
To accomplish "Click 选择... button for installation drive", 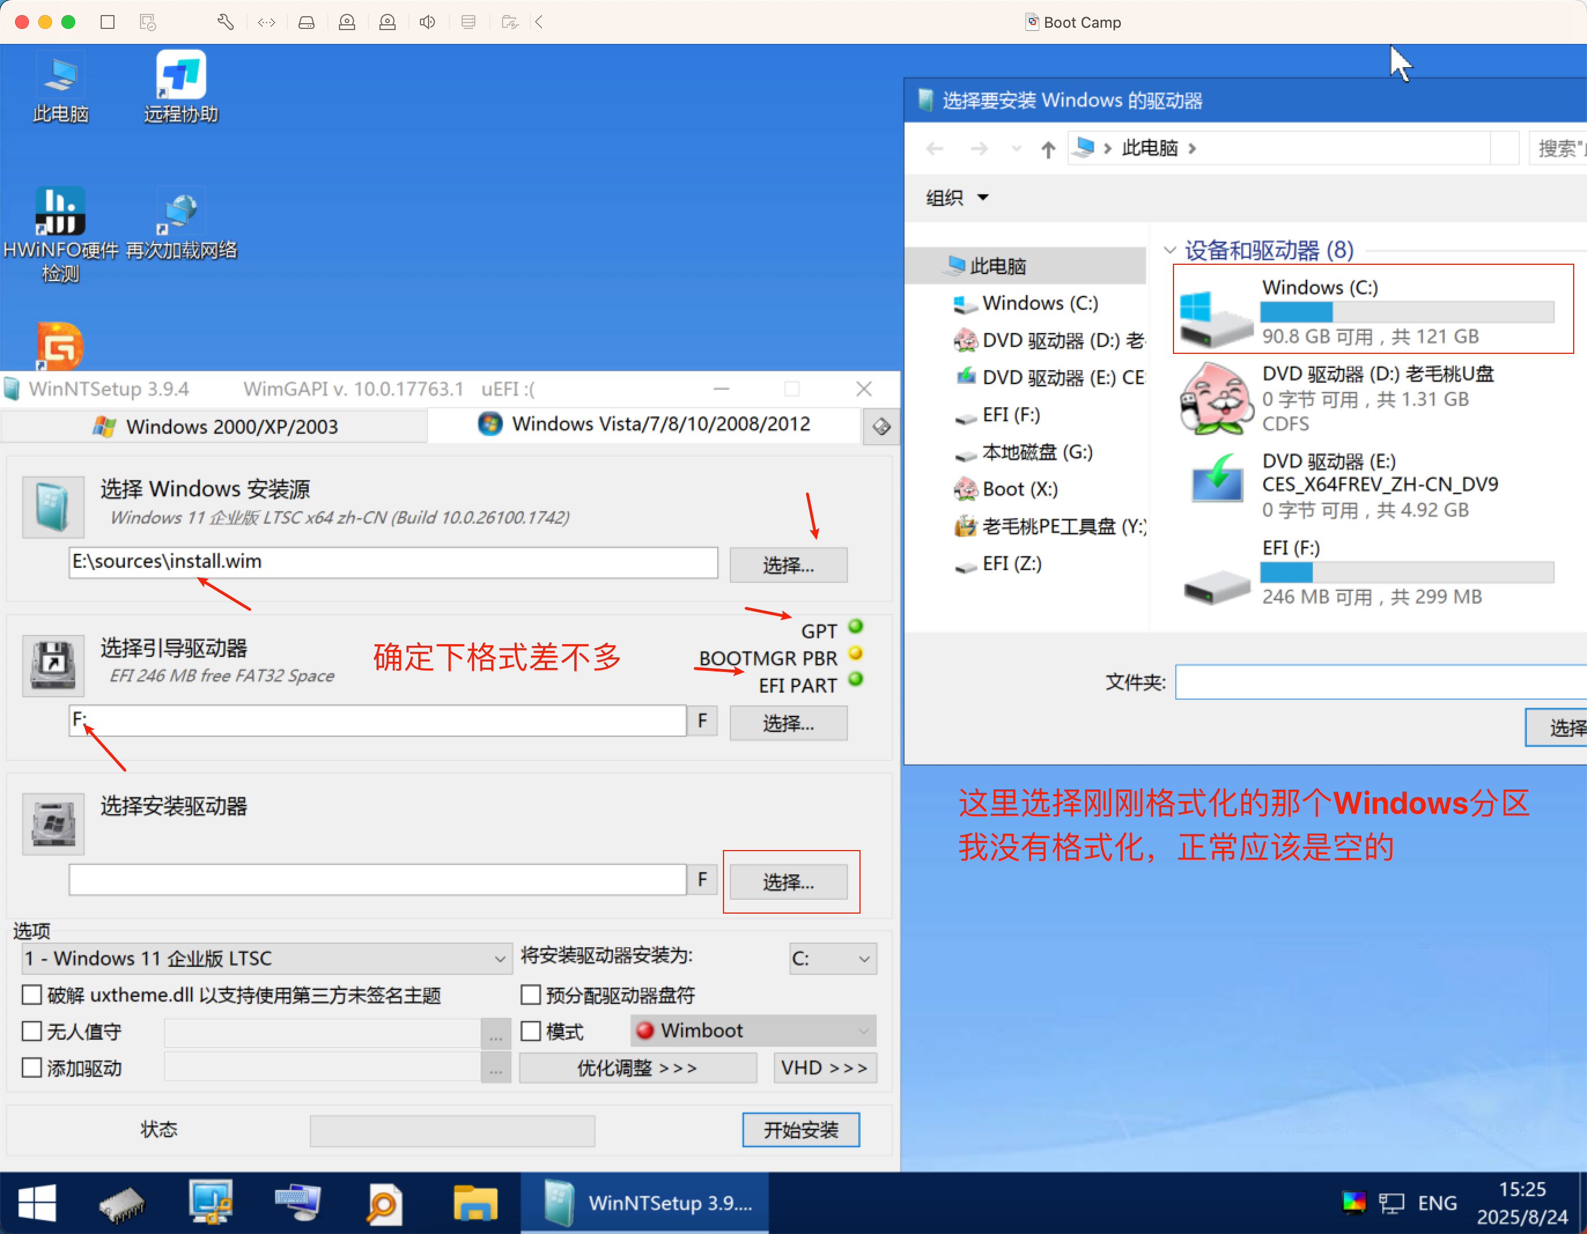I will tap(788, 881).
